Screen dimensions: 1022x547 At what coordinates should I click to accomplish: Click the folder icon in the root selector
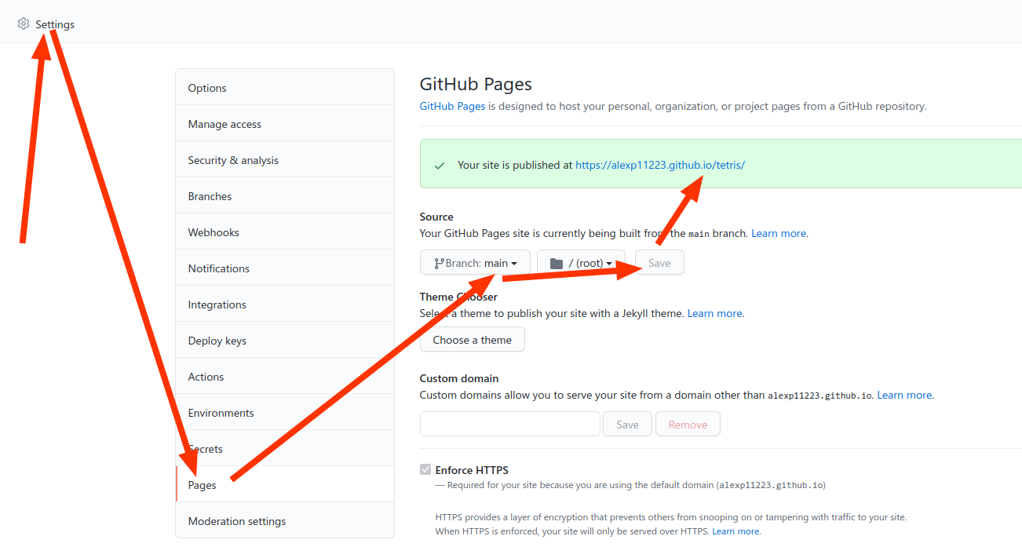(557, 263)
